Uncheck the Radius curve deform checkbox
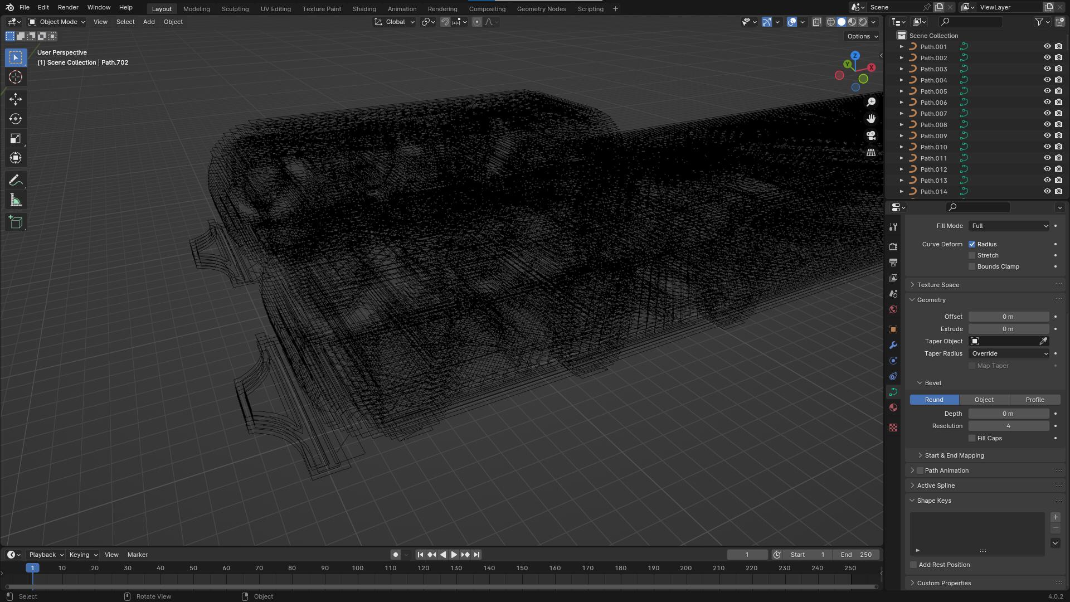The width and height of the screenshot is (1070, 602). (x=972, y=244)
